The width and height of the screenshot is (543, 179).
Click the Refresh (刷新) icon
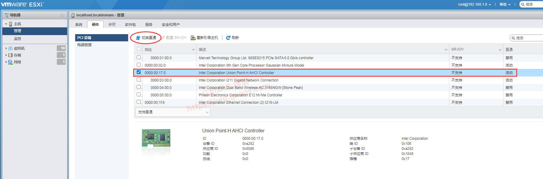(228, 38)
